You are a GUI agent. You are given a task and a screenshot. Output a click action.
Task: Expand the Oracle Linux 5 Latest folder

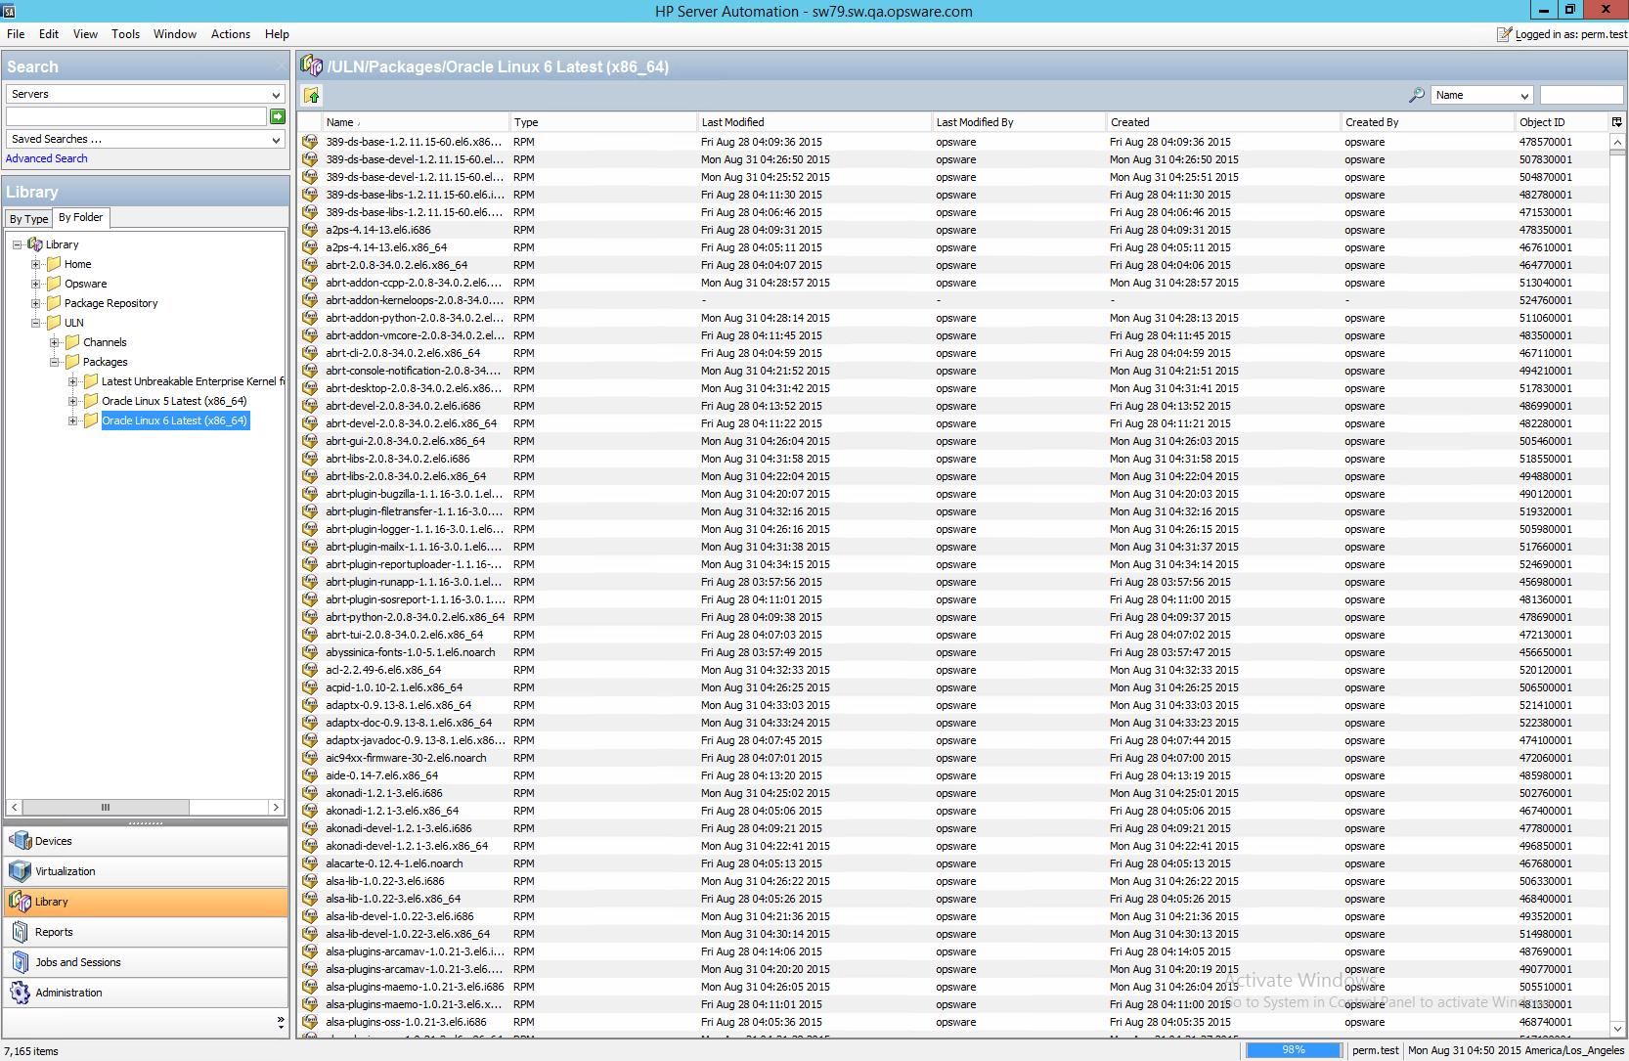(x=73, y=401)
